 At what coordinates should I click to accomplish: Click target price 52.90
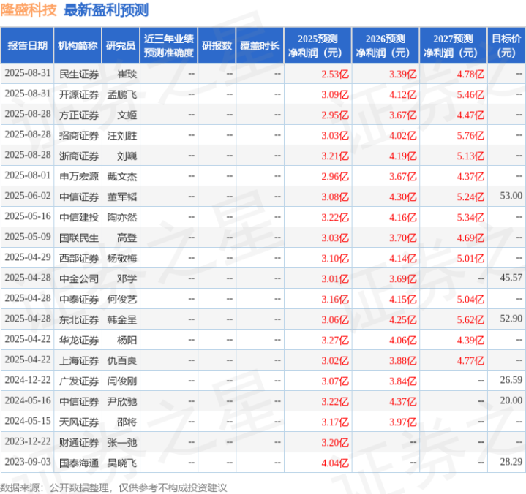tap(511, 319)
